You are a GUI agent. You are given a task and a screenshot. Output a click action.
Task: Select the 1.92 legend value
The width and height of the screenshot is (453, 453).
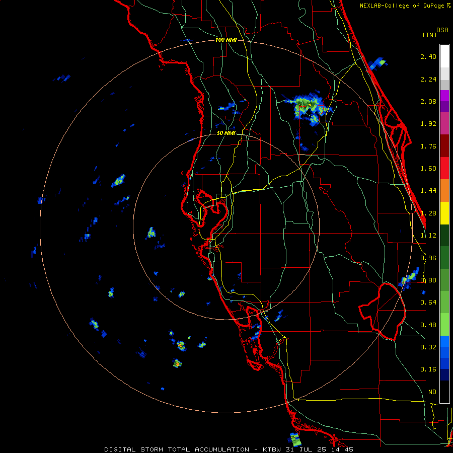428,124
